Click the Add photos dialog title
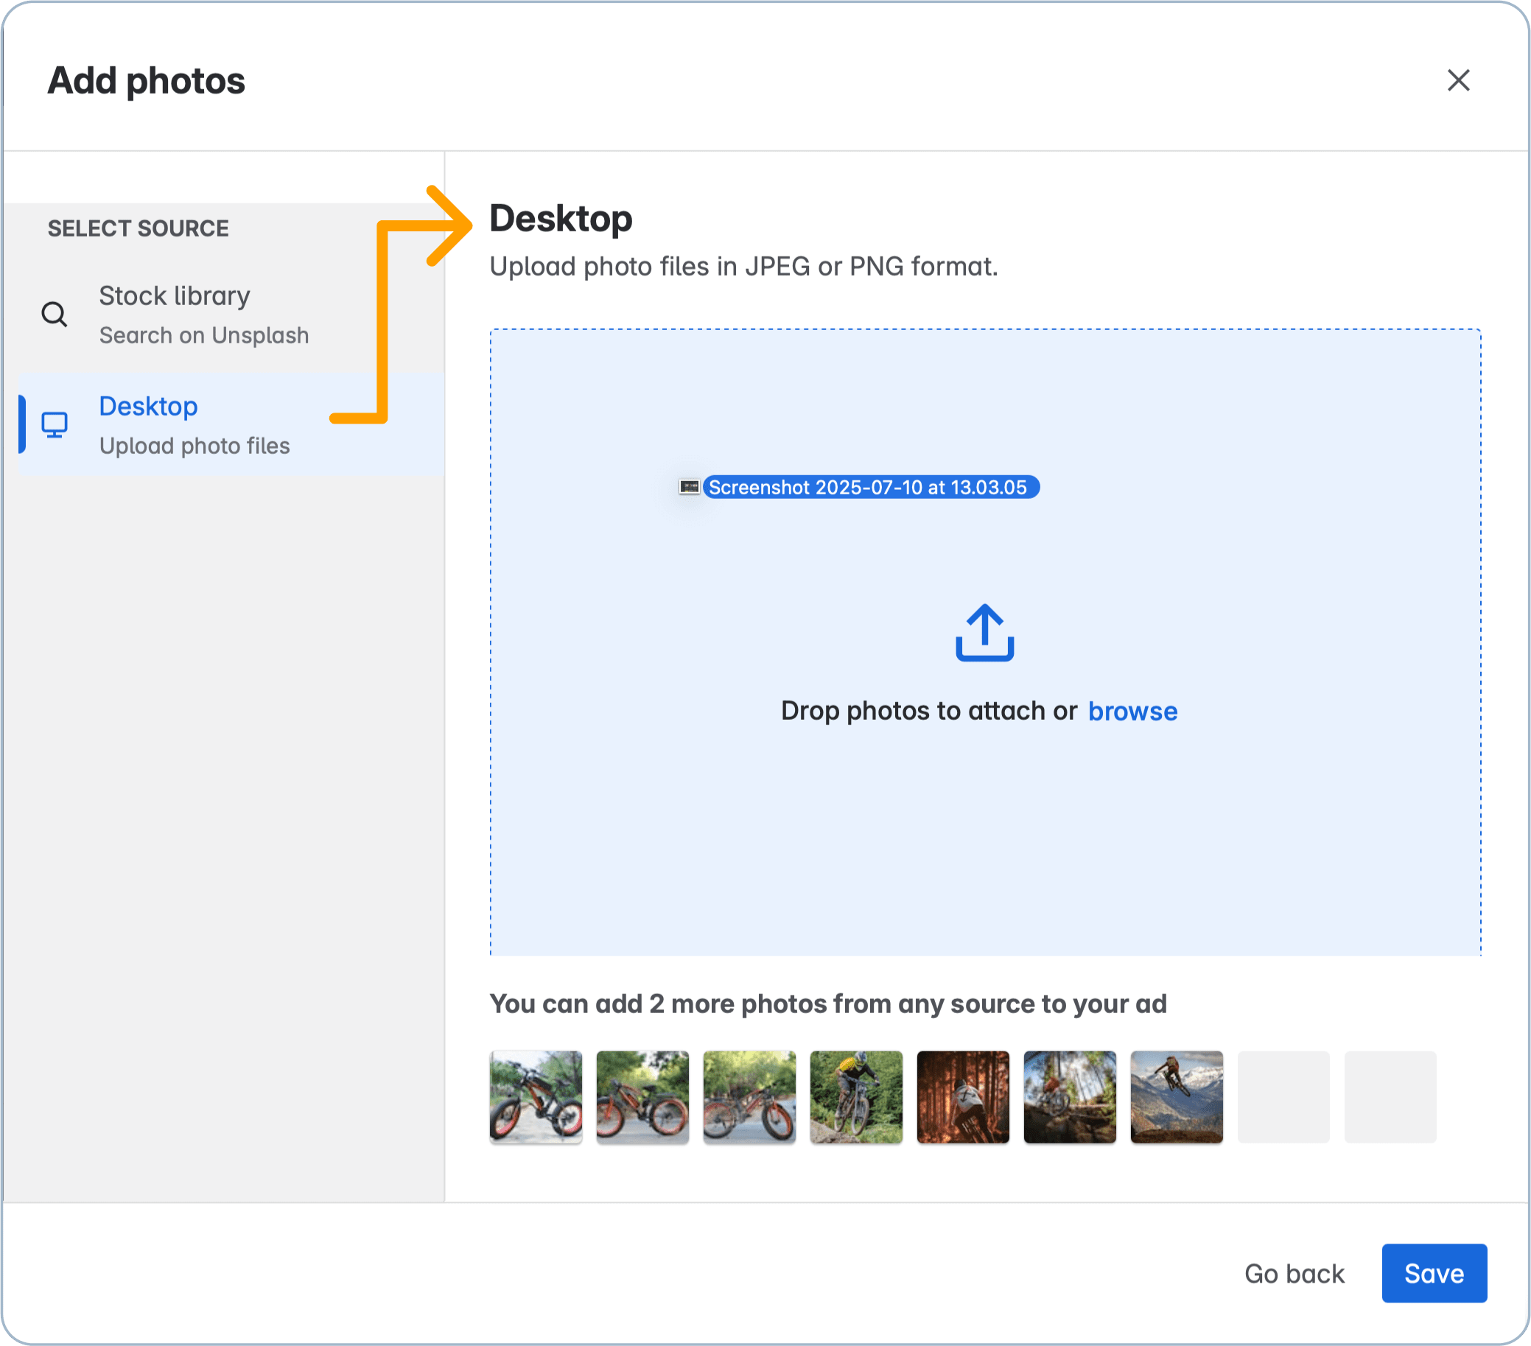 147,80
